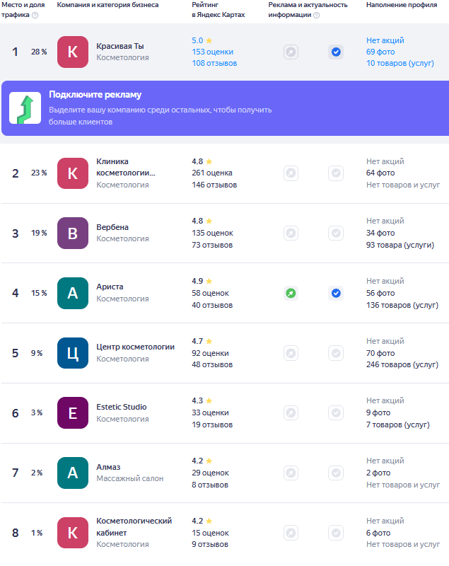Viewport: 449px width, 566px height.
Task: Open the 5.0 rating link for Красивая Ты
Action: click(x=202, y=40)
